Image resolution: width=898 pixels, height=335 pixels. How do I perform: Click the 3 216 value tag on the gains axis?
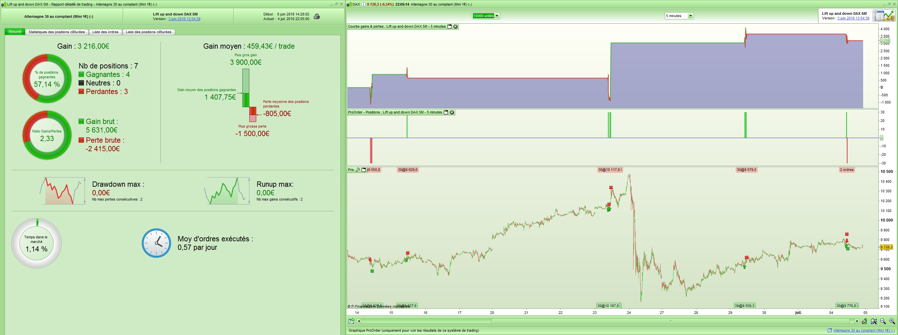[885, 41]
